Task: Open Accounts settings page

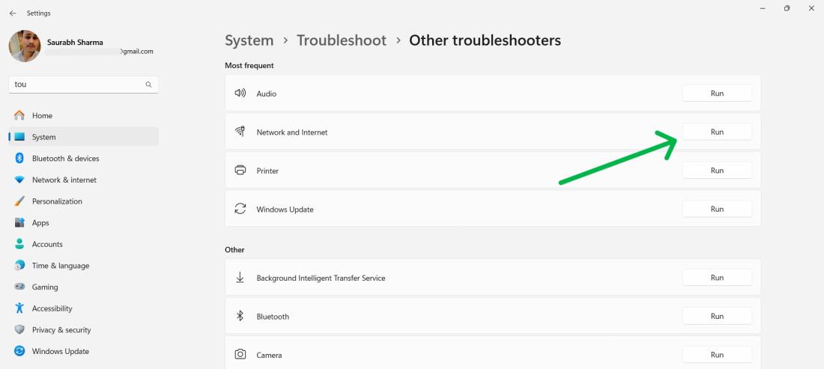Action: (x=84, y=244)
